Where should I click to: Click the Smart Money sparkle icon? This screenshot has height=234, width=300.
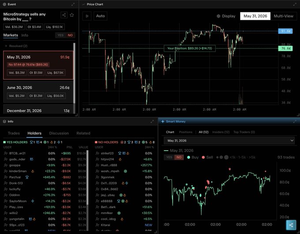point(163,121)
